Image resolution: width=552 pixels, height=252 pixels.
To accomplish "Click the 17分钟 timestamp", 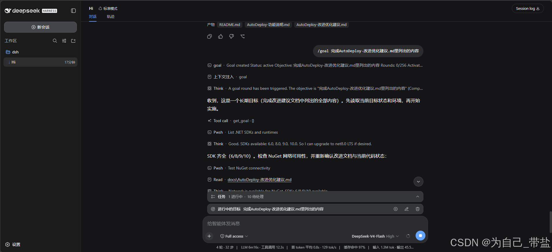I will 70,62.
